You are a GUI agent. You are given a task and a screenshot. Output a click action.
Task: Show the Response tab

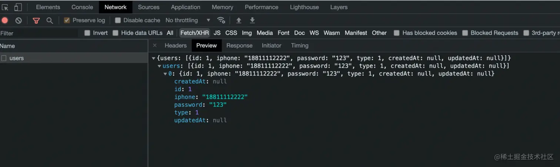239,46
